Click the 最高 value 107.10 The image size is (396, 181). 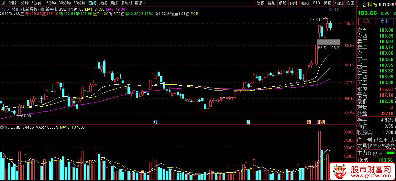click(x=386, y=95)
